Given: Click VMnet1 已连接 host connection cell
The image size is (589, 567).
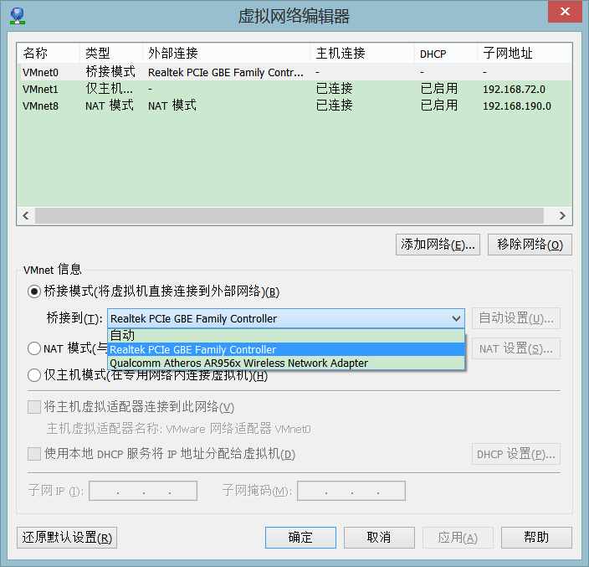Looking at the screenshot, I should coord(334,89).
